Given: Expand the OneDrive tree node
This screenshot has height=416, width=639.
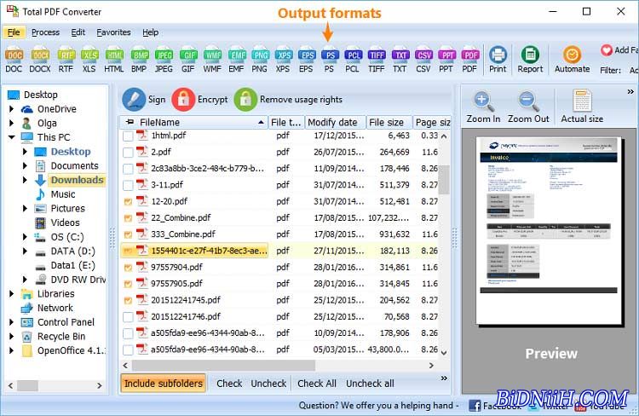Looking at the screenshot, I should click(x=11, y=109).
